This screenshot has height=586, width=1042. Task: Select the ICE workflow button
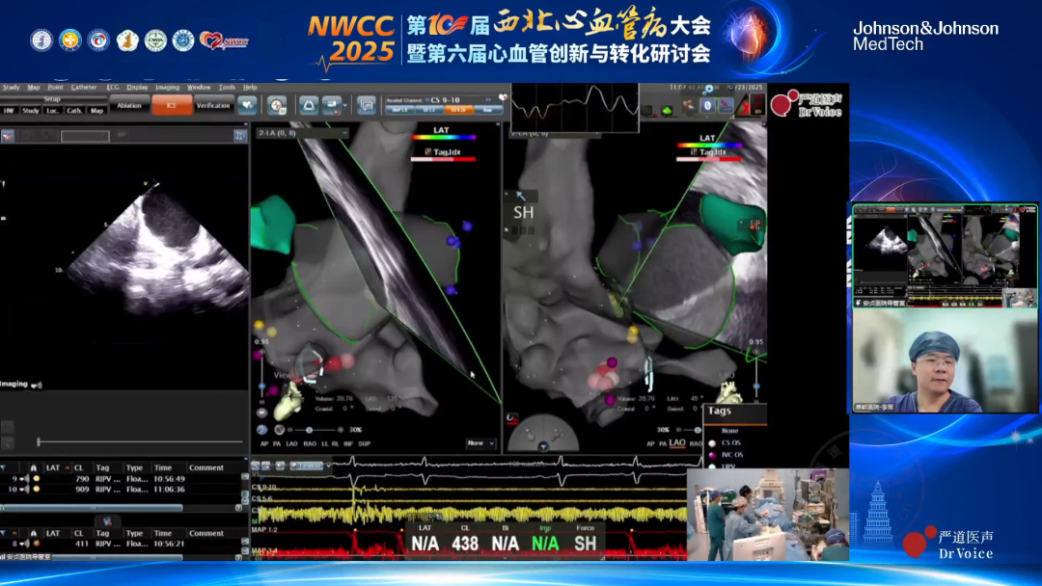172,105
